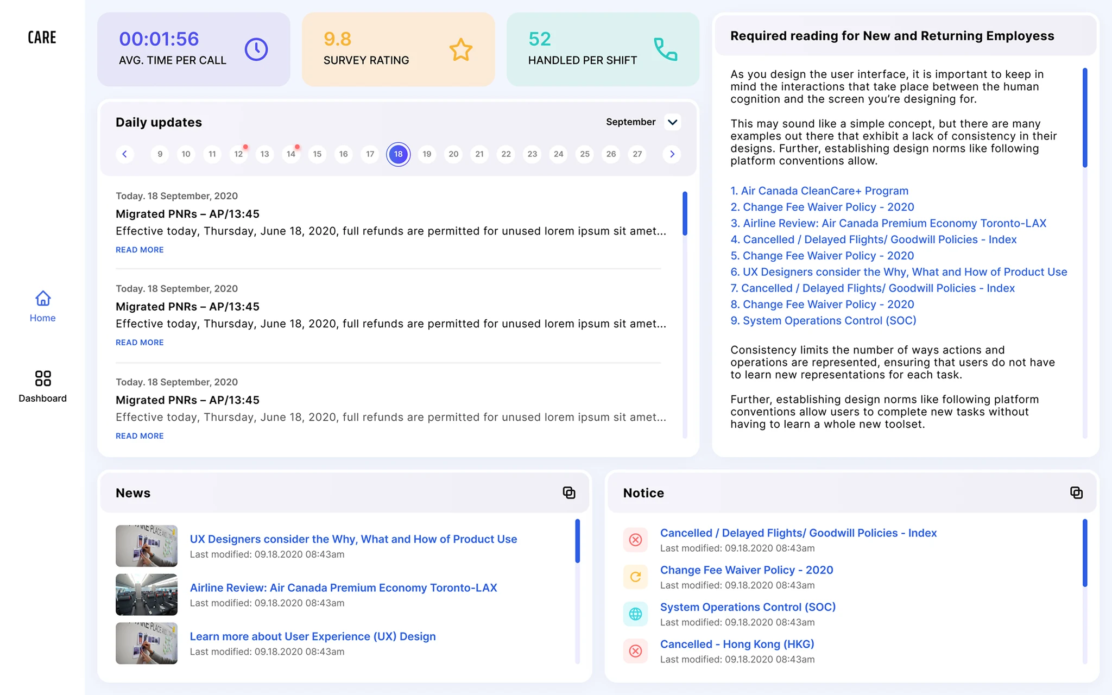Open Airline Review Air Canada news headline
This screenshot has width=1112, height=695.
pos(343,587)
